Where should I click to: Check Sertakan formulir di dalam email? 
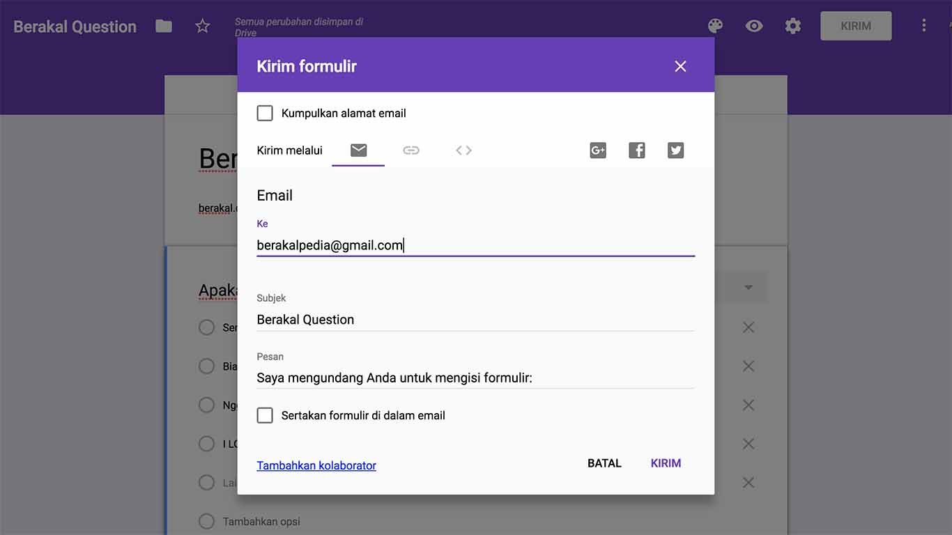[x=265, y=416]
